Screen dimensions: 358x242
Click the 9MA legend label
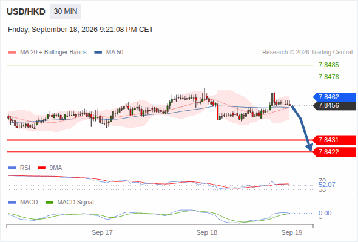(x=56, y=168)
